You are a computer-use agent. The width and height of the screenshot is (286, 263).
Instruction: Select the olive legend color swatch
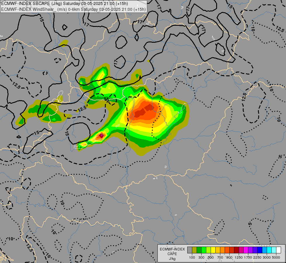point(195,250)
